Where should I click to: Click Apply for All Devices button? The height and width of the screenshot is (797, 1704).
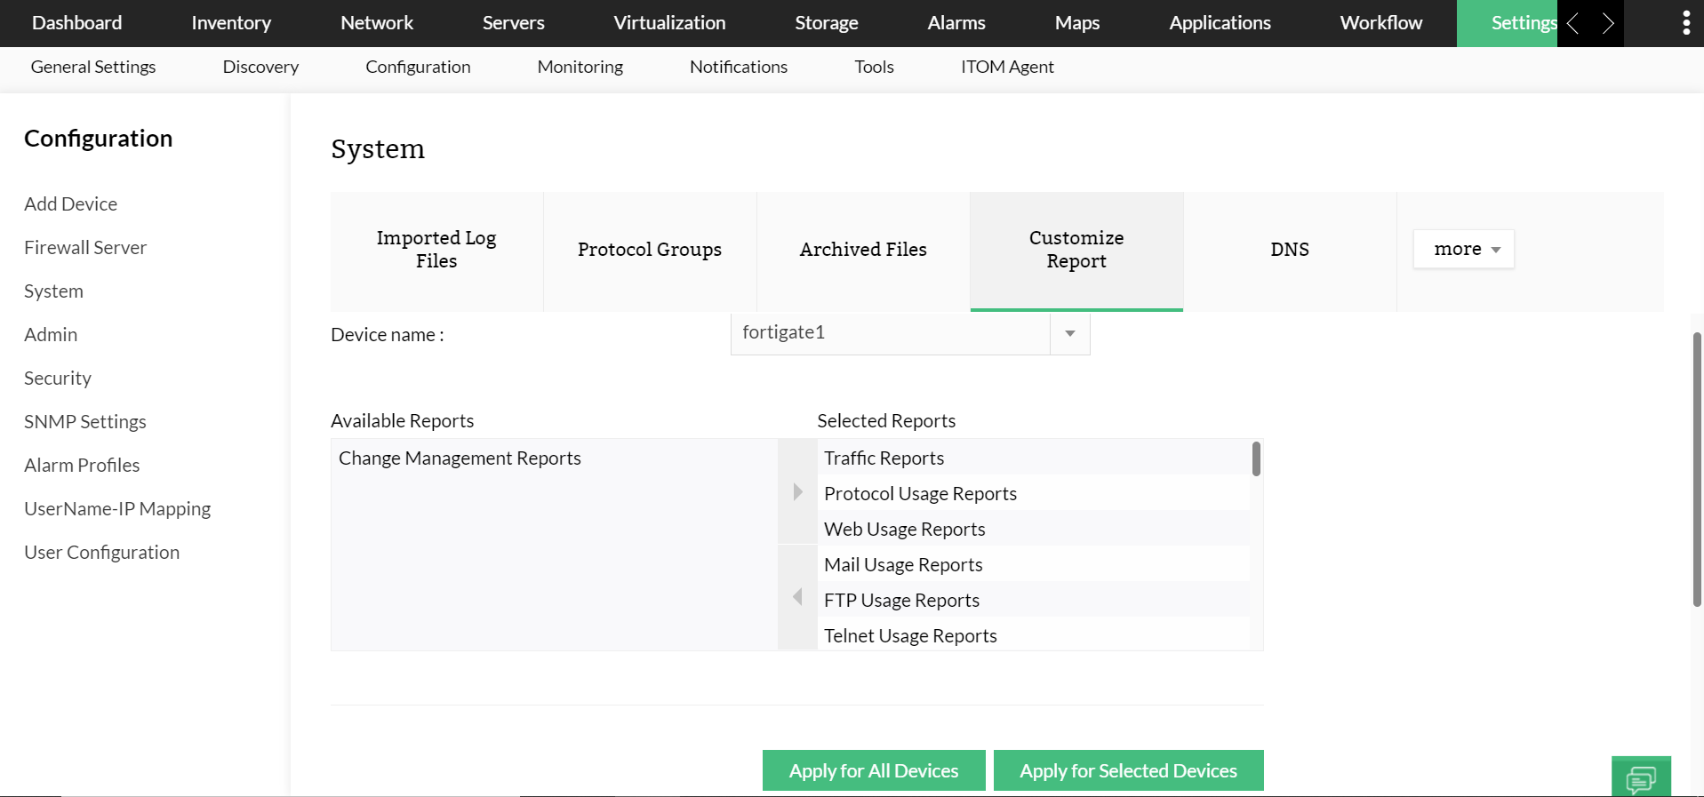874,770
